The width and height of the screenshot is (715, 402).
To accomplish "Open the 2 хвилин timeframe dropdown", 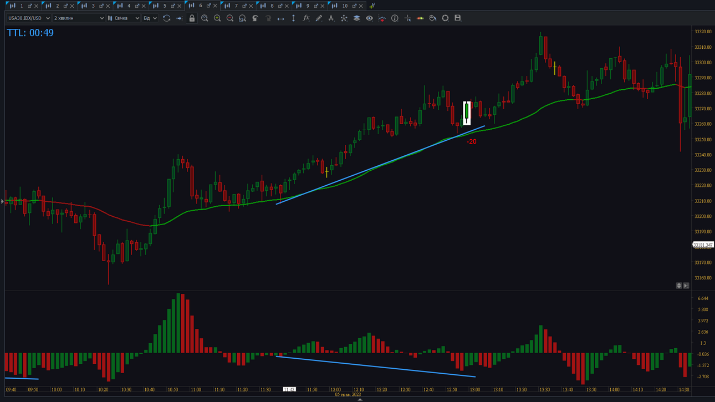I will (79, 18).
